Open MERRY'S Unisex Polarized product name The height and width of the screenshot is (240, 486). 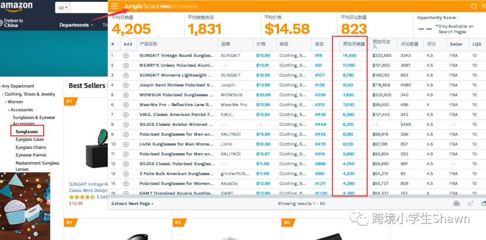(x=176, y=66)
